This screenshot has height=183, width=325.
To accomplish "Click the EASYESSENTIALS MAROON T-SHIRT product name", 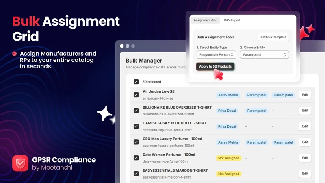I will [x=175, y=170].
